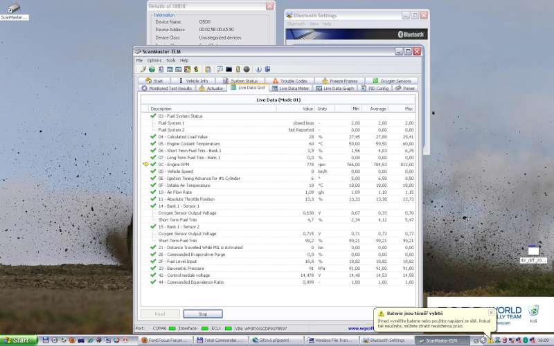The image size is (554, 346).
Task: Toggle the Engine RPM checkmark
Action: 153,164
